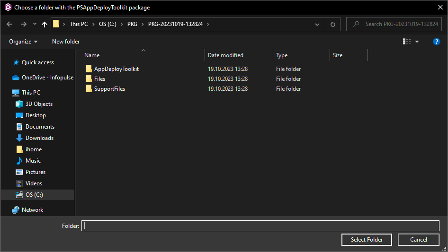This screenshot has width=448, height=252.
Task: Refresh the current folder view
Action: pos(333,24)
